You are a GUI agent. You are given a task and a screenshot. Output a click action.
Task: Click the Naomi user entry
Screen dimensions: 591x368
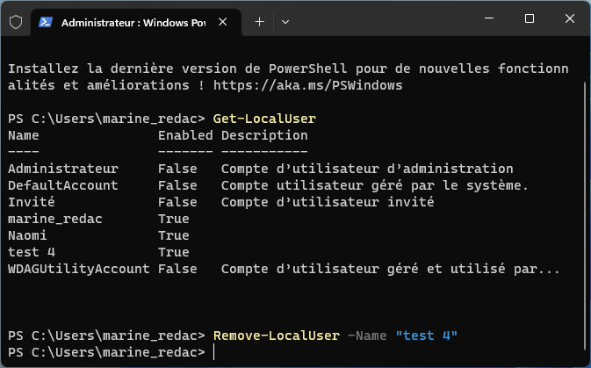(27, 235)
